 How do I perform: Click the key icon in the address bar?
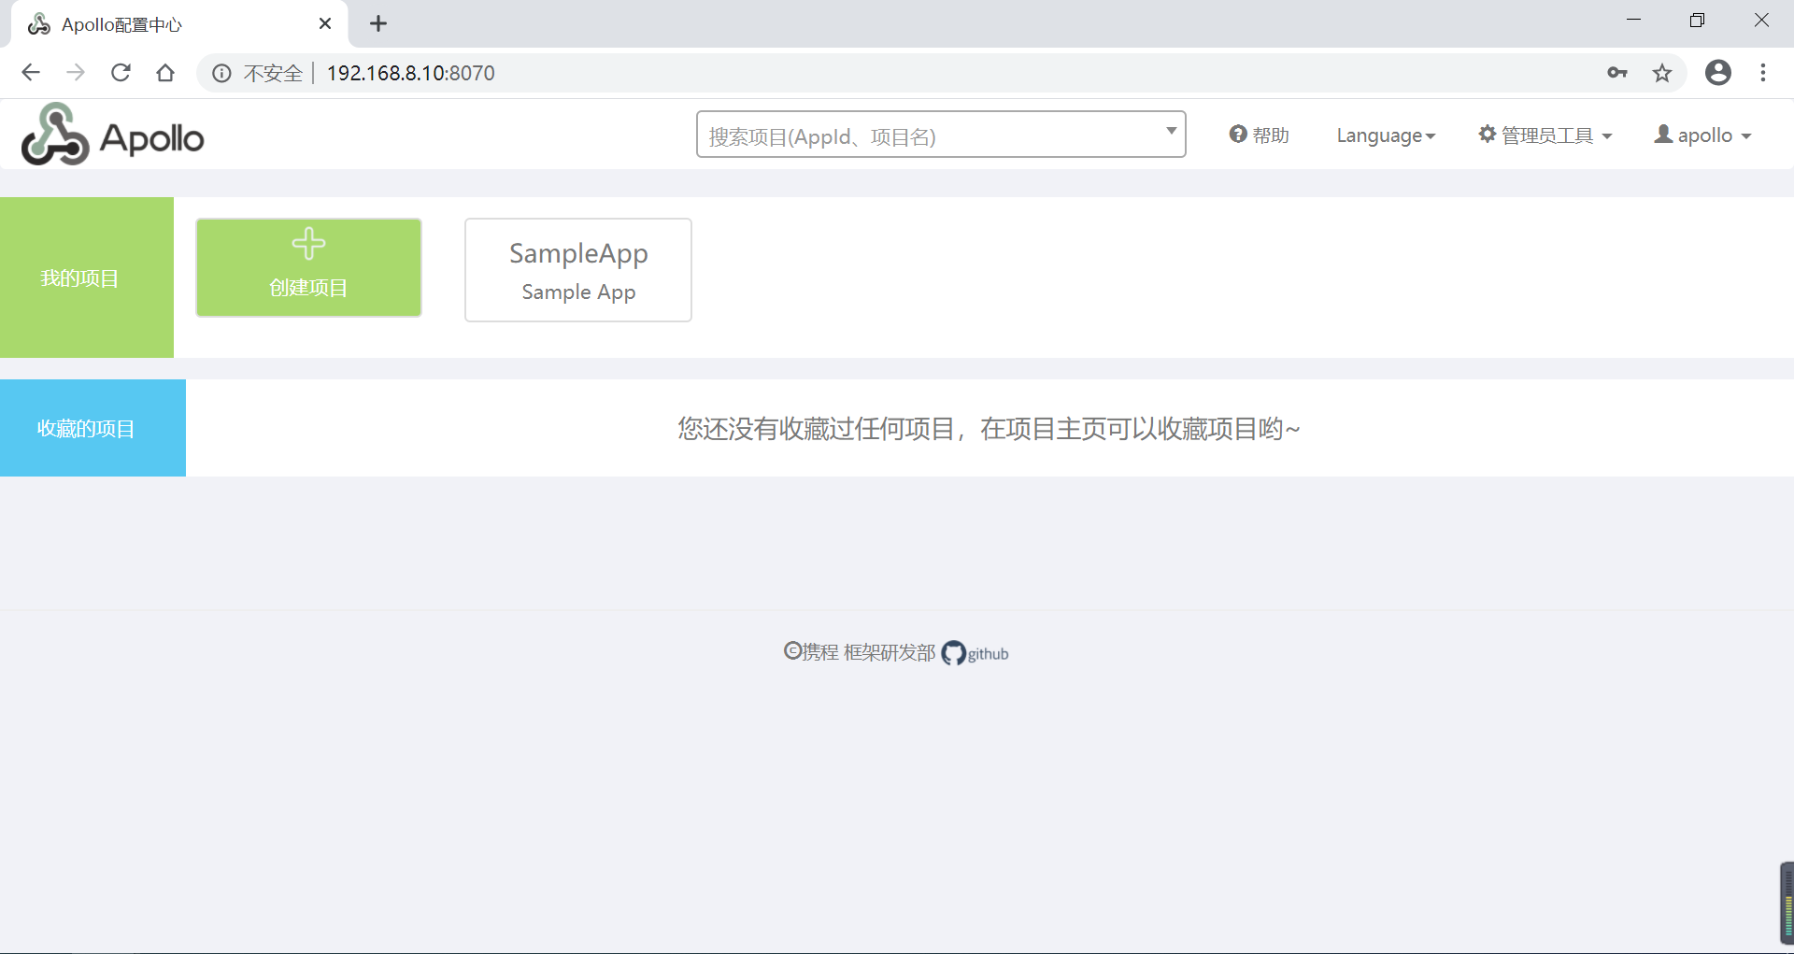[1617, 72]
